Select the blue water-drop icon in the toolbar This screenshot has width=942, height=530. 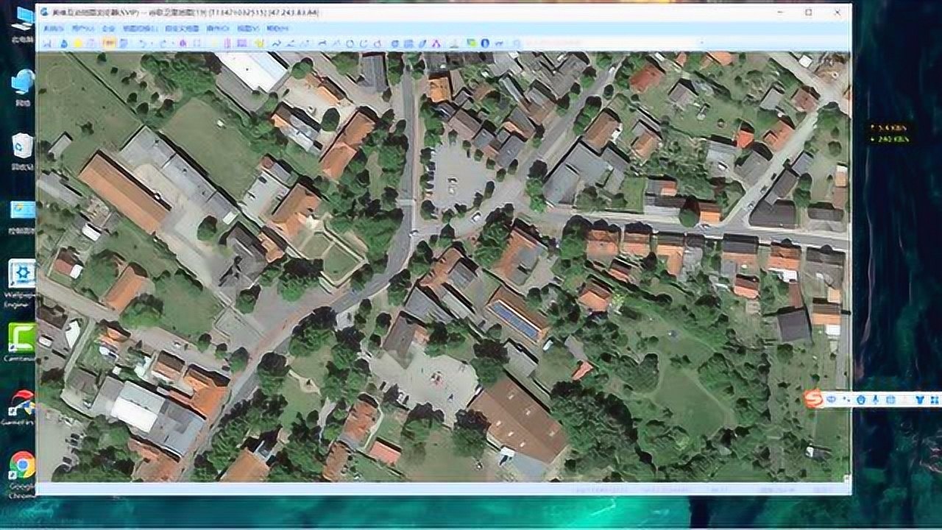tap(64, 43)
